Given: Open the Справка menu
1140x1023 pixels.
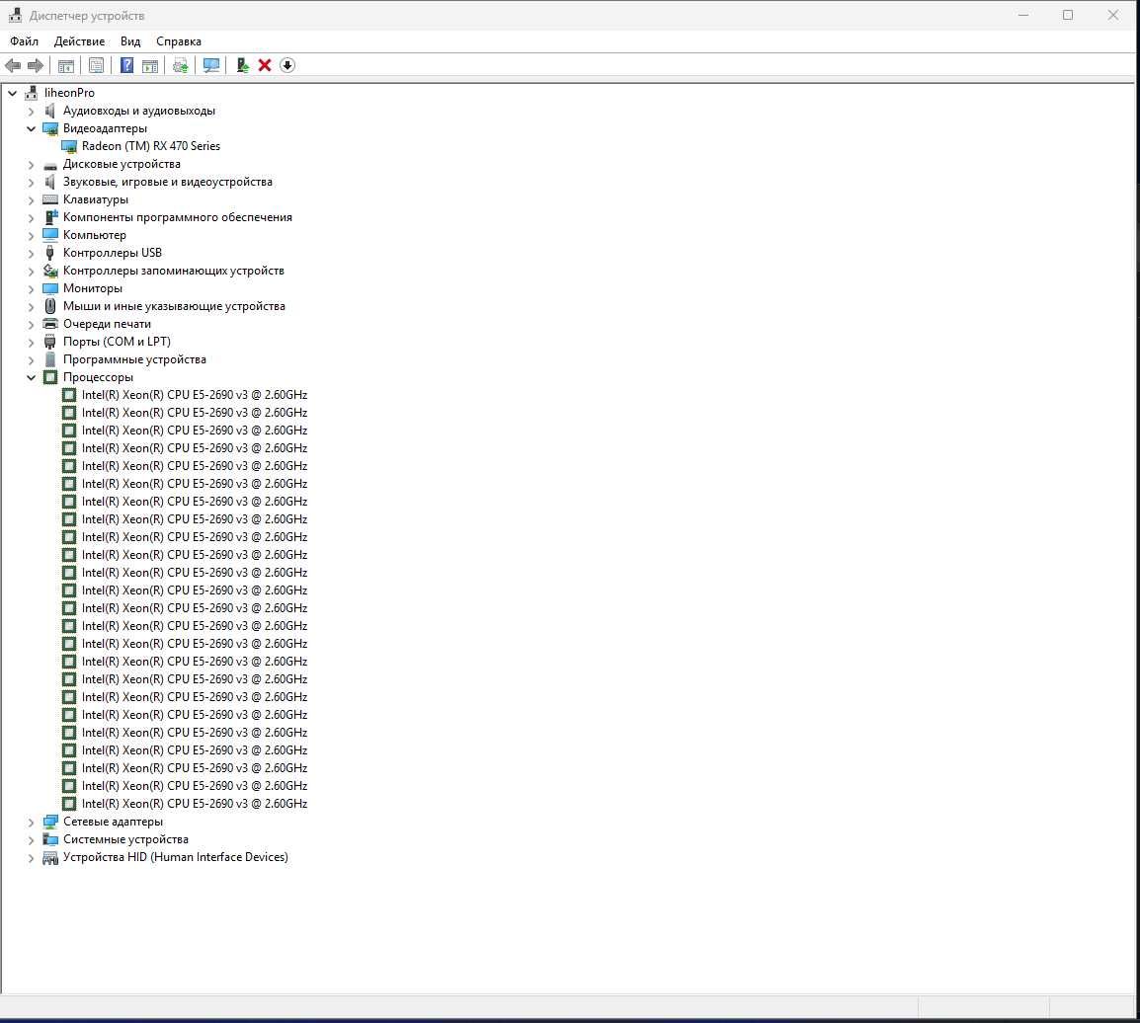Looking at the screenshot, I should (178, 41).
